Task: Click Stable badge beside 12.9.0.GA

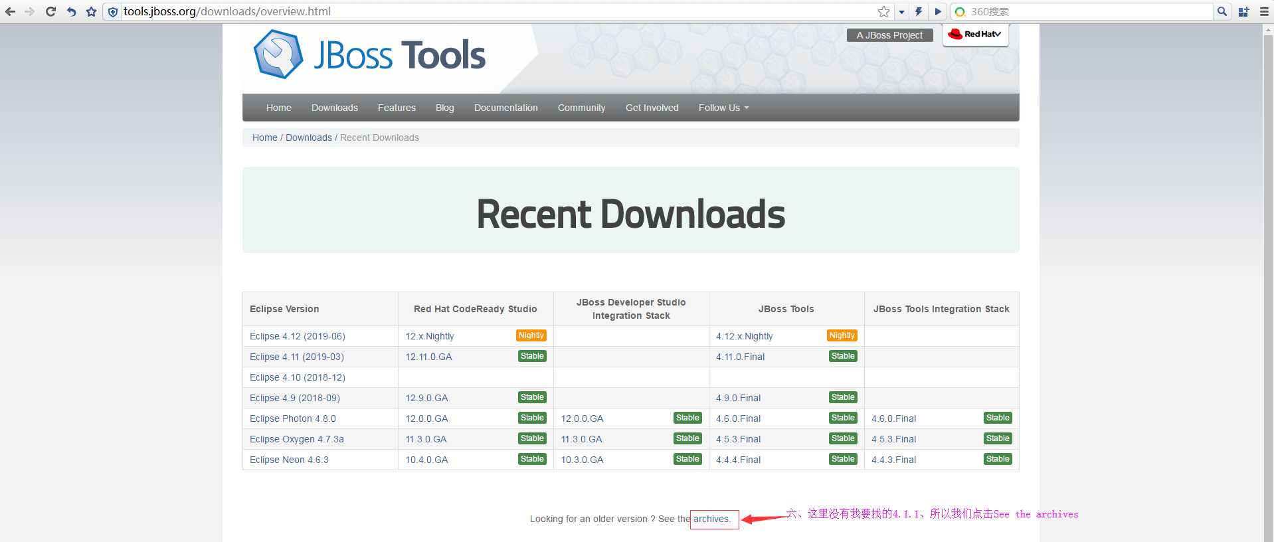Action: click(532, 397)
